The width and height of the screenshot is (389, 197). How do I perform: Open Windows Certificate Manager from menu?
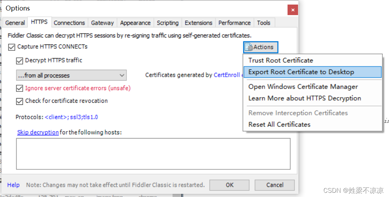[x=312, y=87]
